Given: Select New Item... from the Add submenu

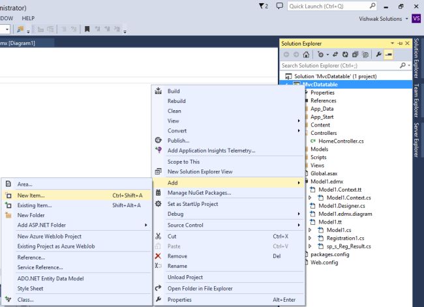Looking at the screenshot, I should click(31, 195).
